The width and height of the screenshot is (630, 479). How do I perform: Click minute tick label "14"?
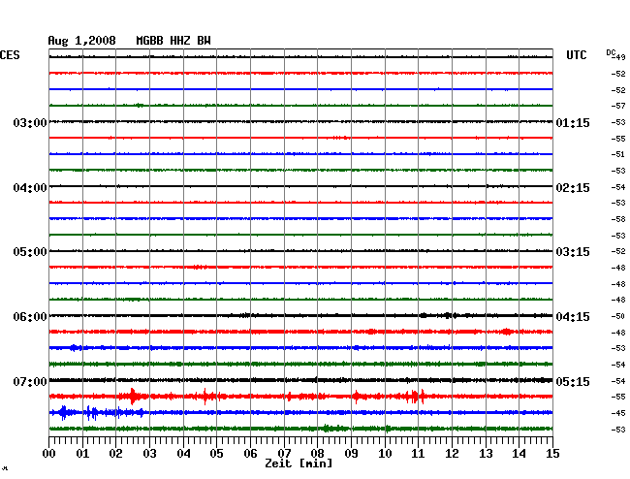[519, 453]
